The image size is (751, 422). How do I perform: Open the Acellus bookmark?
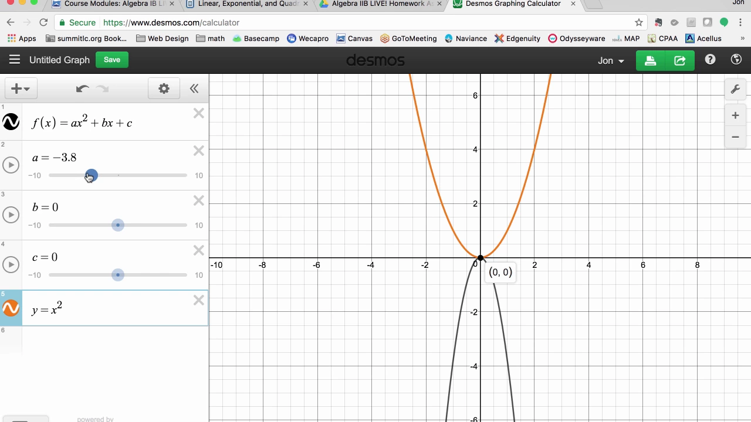pyautogui.click(x=703, y=39)
